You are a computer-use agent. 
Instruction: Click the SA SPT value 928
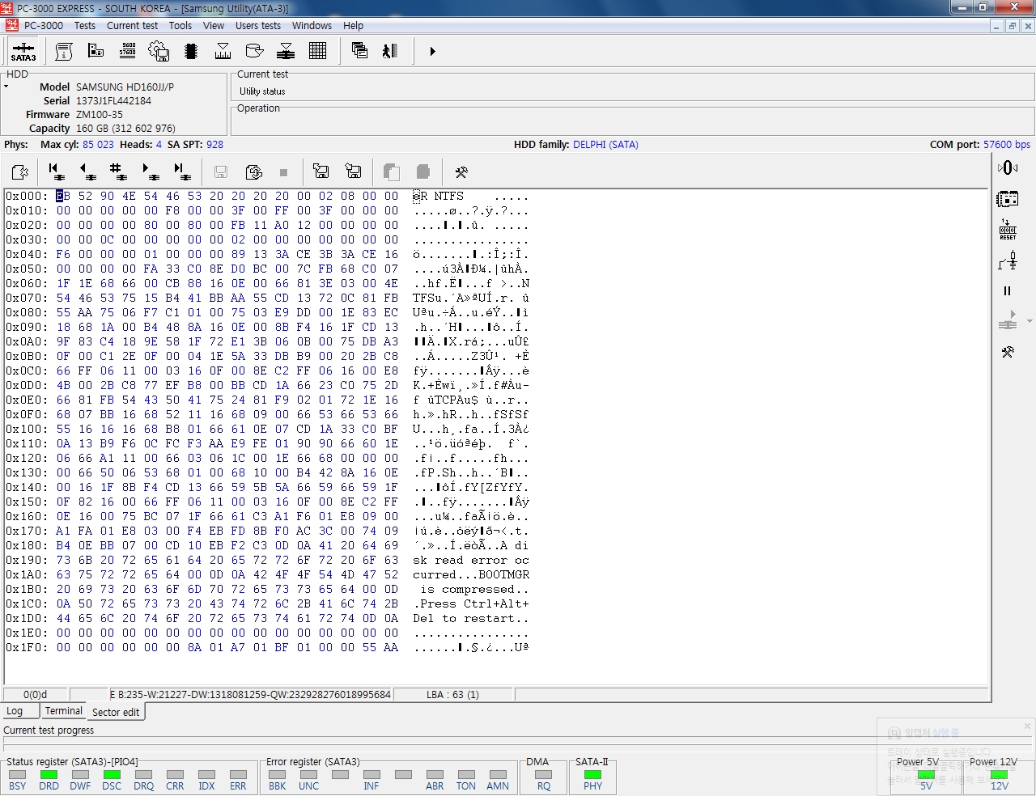[x=214, y=144]
